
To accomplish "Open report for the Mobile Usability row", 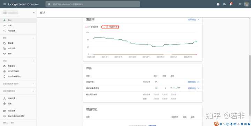I will tap(193, 88).
